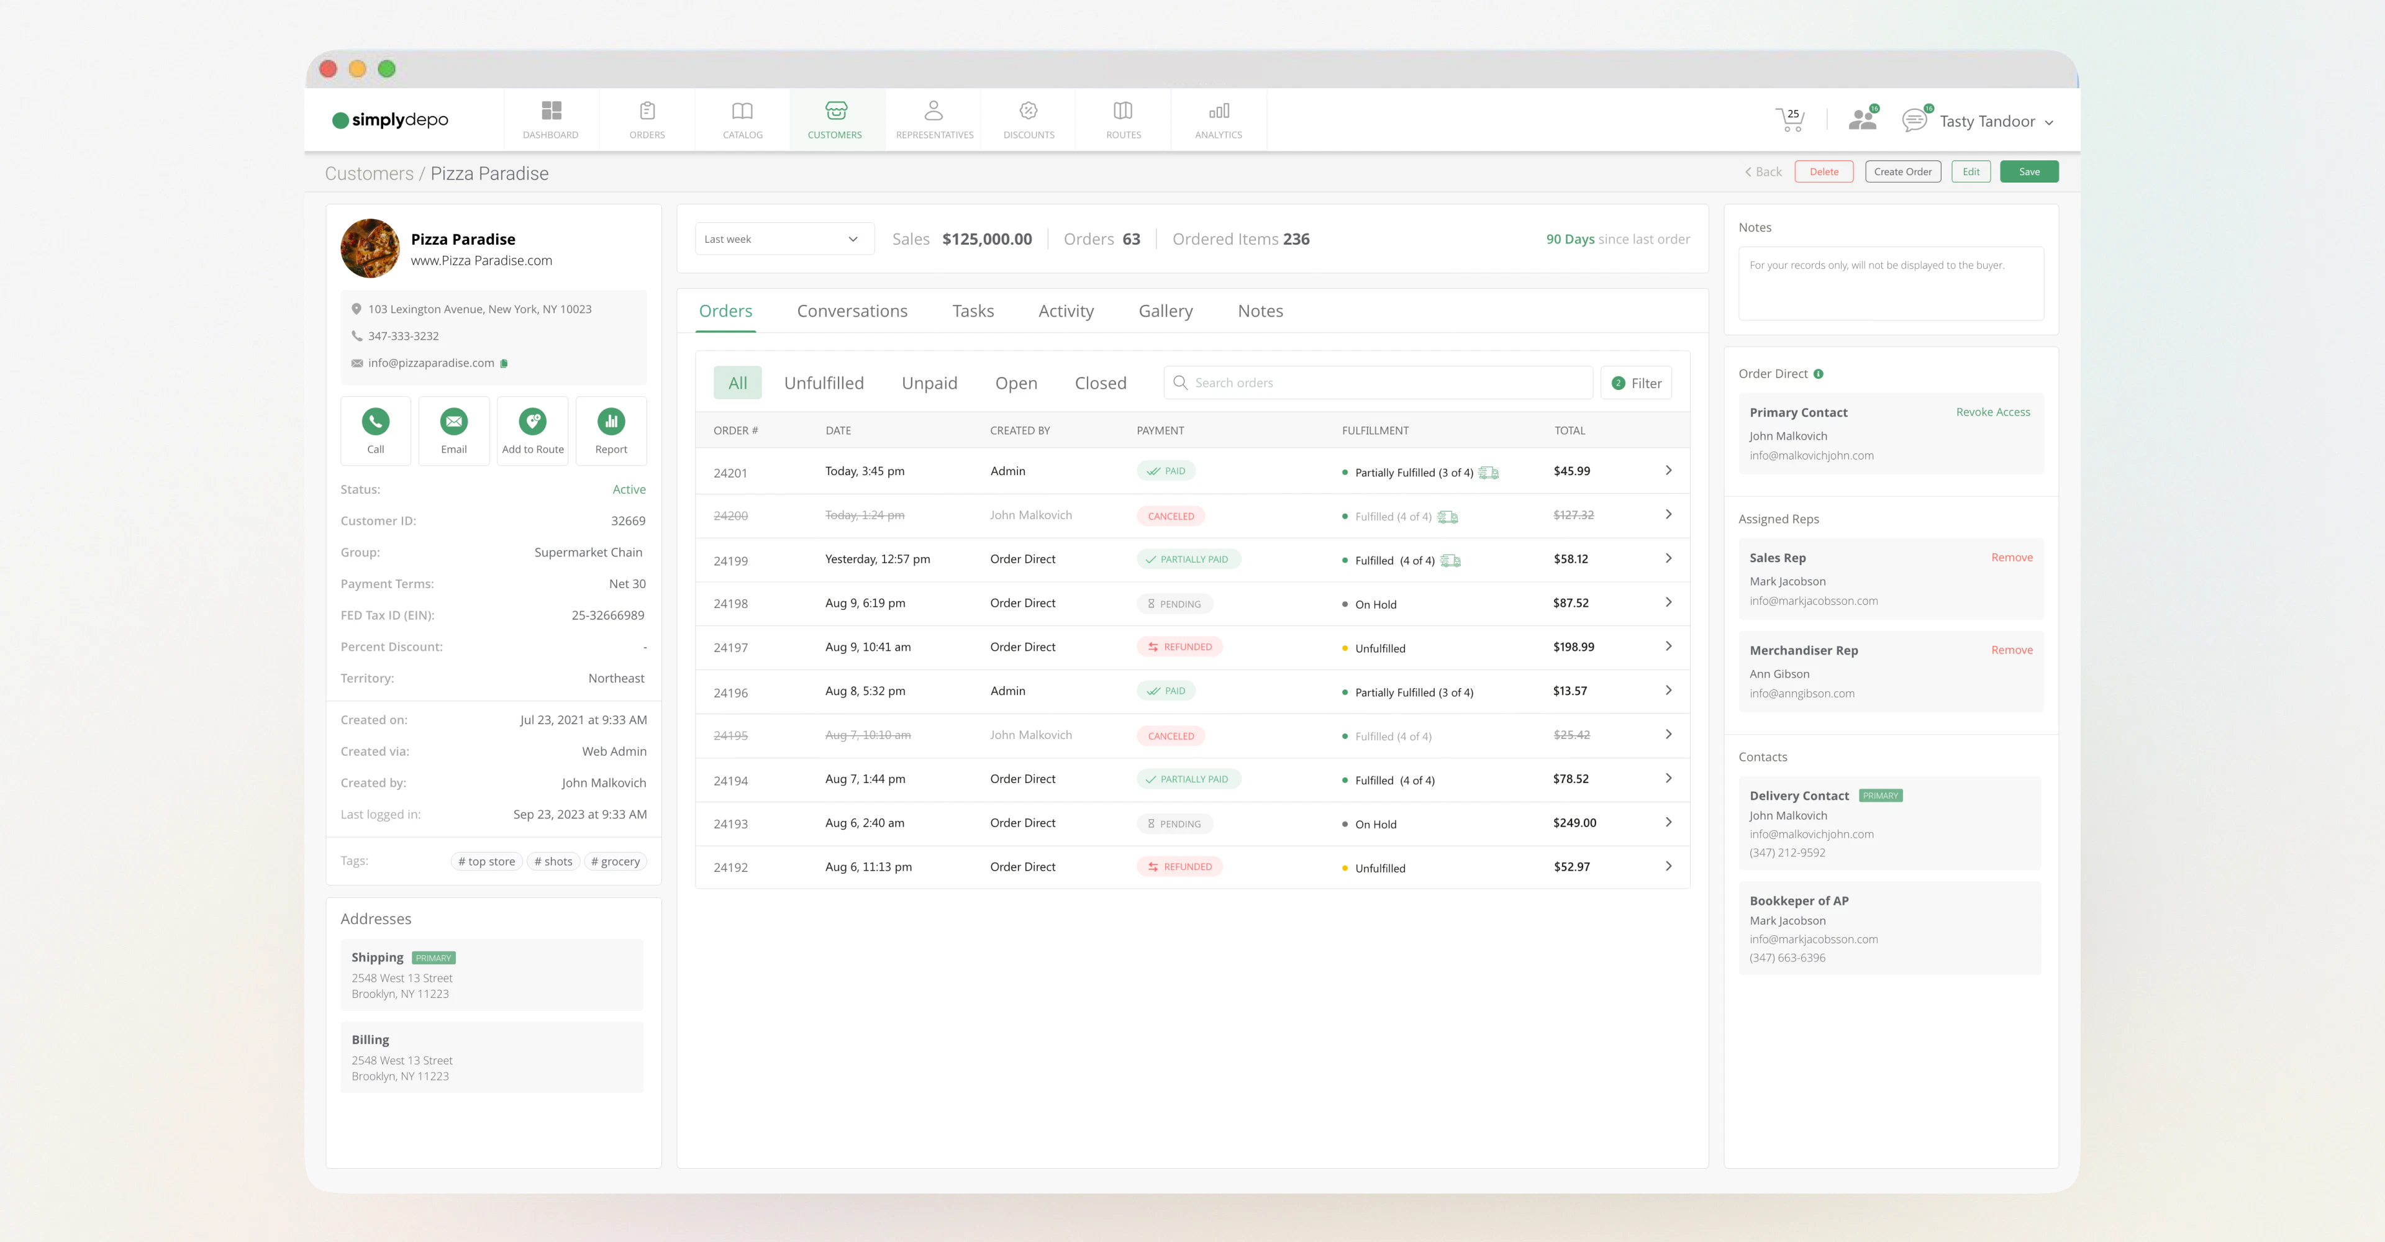2385x1242 pixels.
Task: Expand details of order 24201
Action: click(1669, 471)
